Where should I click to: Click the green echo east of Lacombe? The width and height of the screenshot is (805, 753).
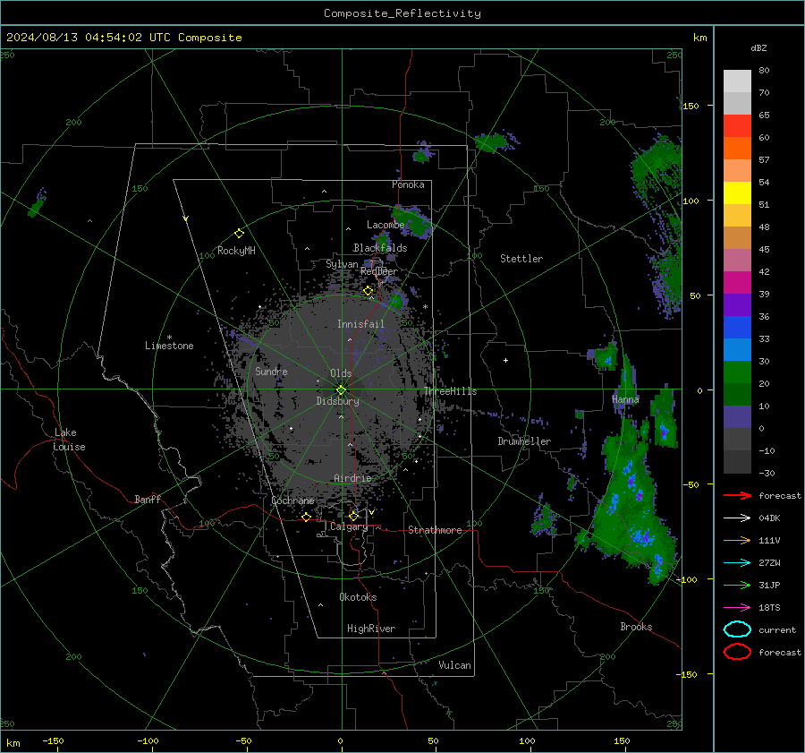(412, 222)
